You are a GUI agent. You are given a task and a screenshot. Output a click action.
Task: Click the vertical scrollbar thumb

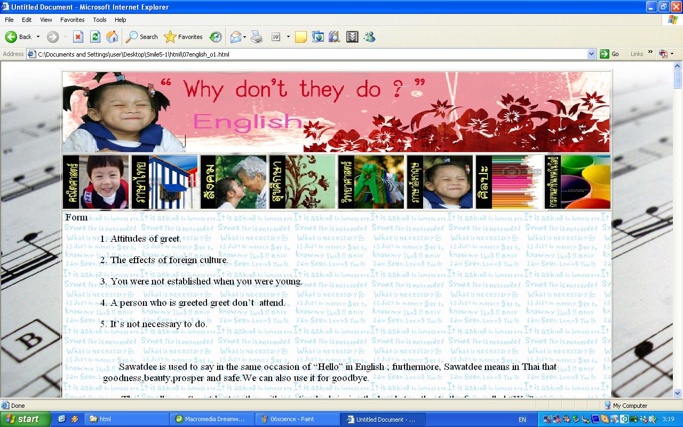[x=678, y=80]
